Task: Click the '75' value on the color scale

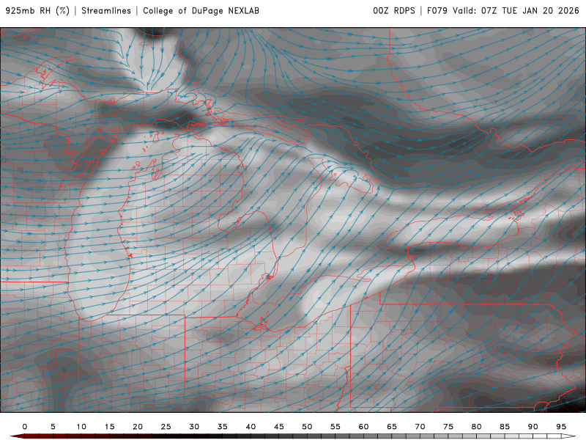Action: [x=448, y=427]
